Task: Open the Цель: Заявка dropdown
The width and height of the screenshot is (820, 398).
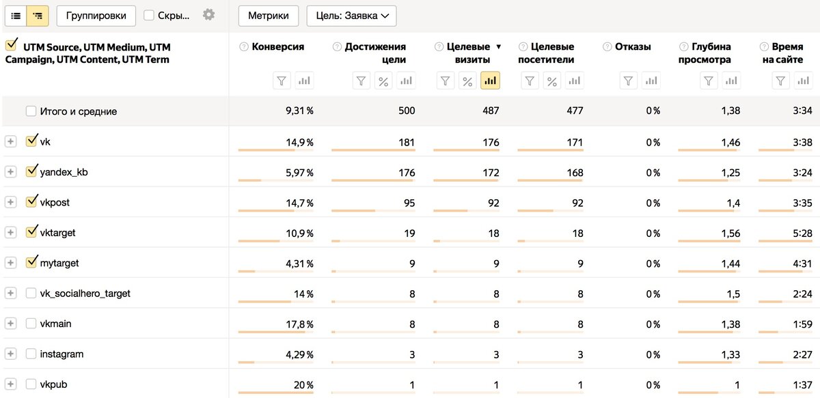Action: [x=352, y=15]
